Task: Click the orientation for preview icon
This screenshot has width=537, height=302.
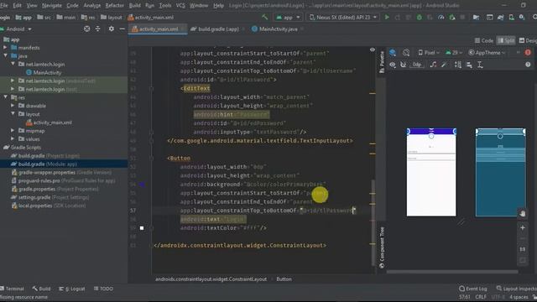Action: click(x=406, y=52)
